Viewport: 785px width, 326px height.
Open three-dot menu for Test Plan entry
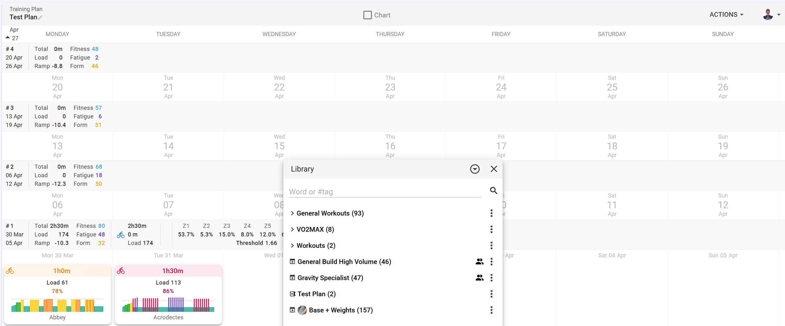click(491, 294)
